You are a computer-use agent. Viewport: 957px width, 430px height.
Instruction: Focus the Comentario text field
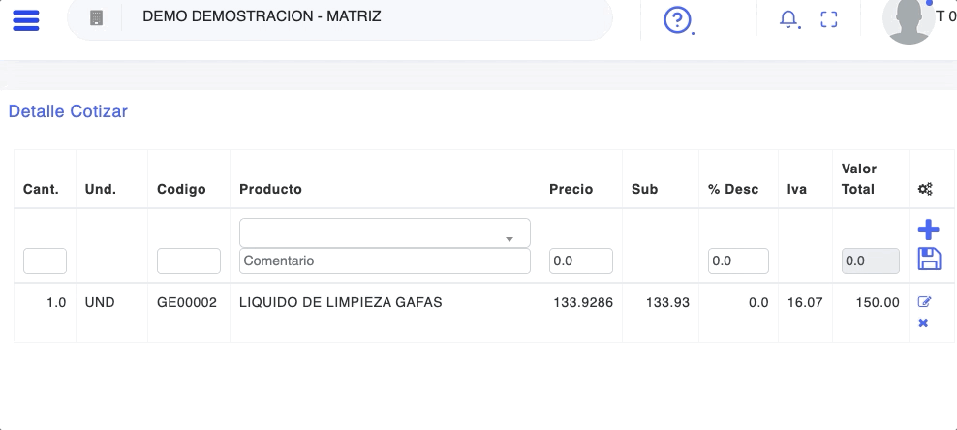point(385,261)
